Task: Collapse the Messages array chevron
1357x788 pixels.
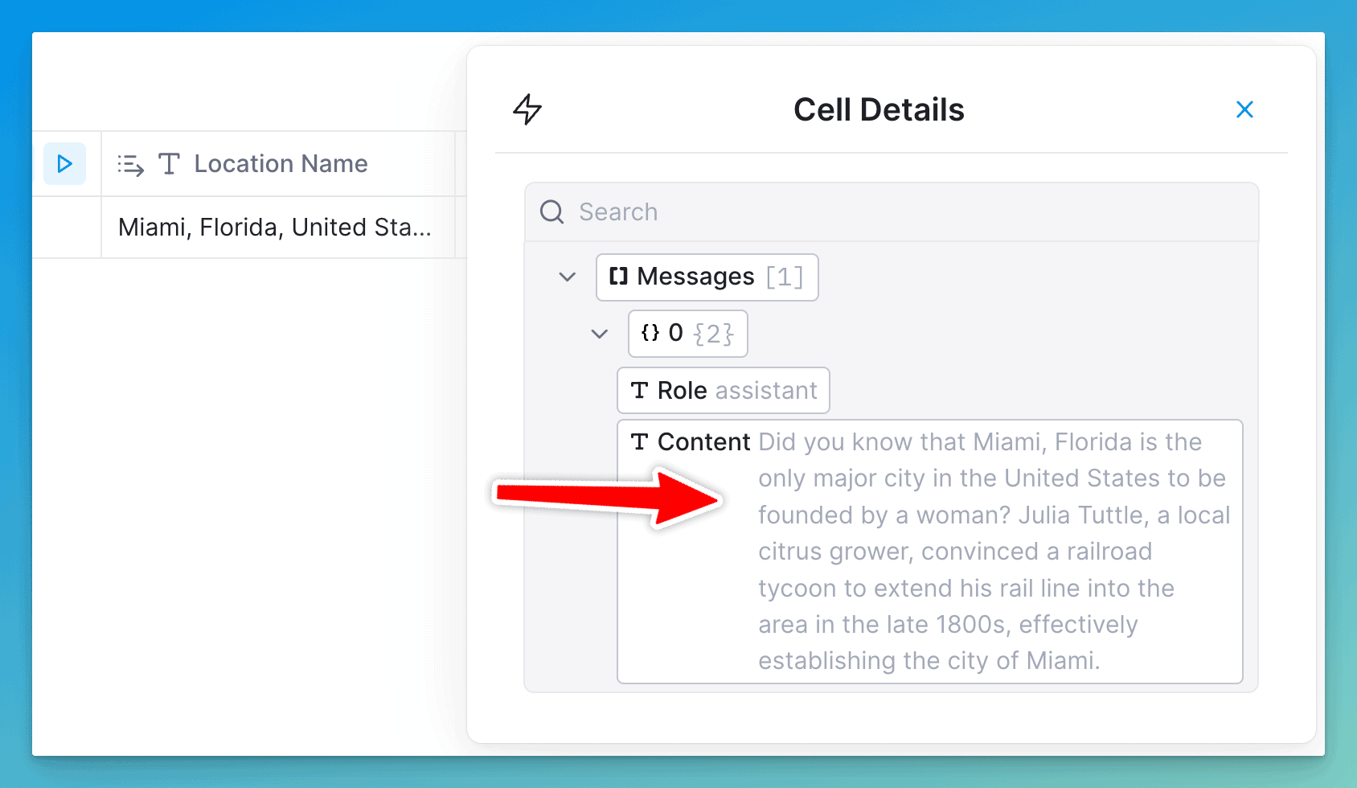Action: pyautogui.click(x=568, y=277)
